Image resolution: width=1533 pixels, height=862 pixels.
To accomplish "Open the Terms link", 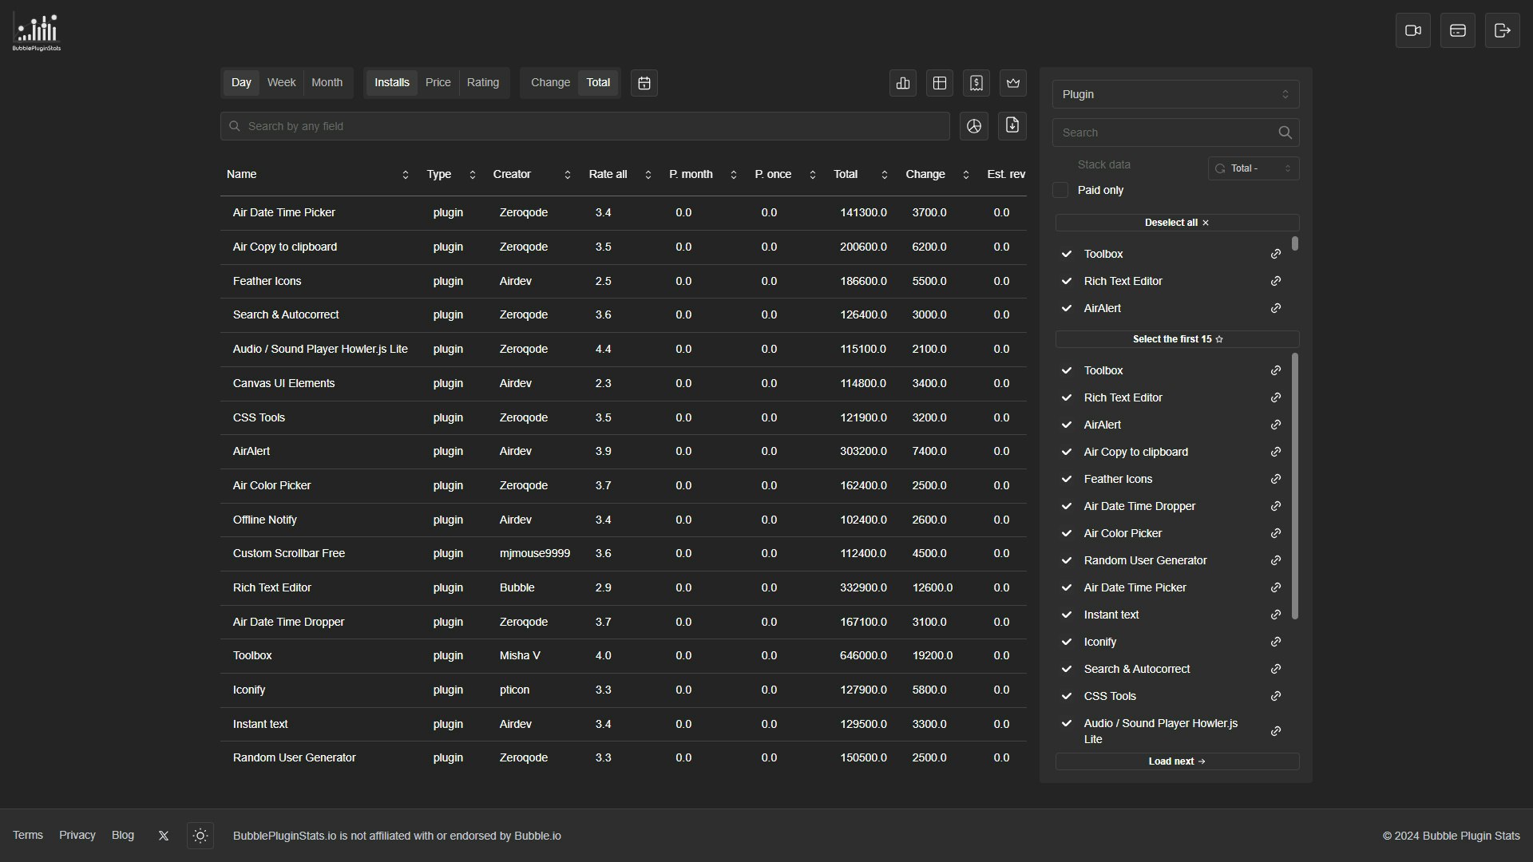I will pyautogui.click(x=28, y=835).
